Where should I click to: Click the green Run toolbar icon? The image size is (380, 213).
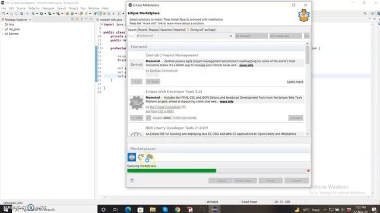coord(42,14)
